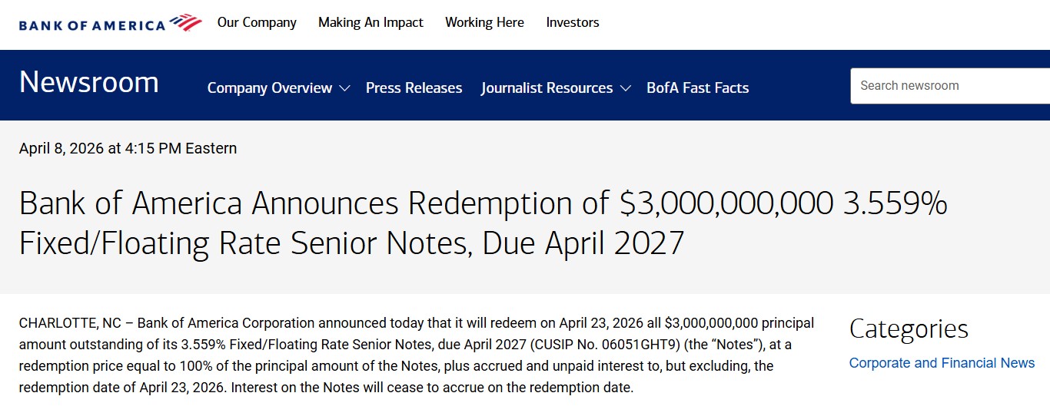Open the Press Releases tab
Screen dimensions: 1050x416
[414, 88]
